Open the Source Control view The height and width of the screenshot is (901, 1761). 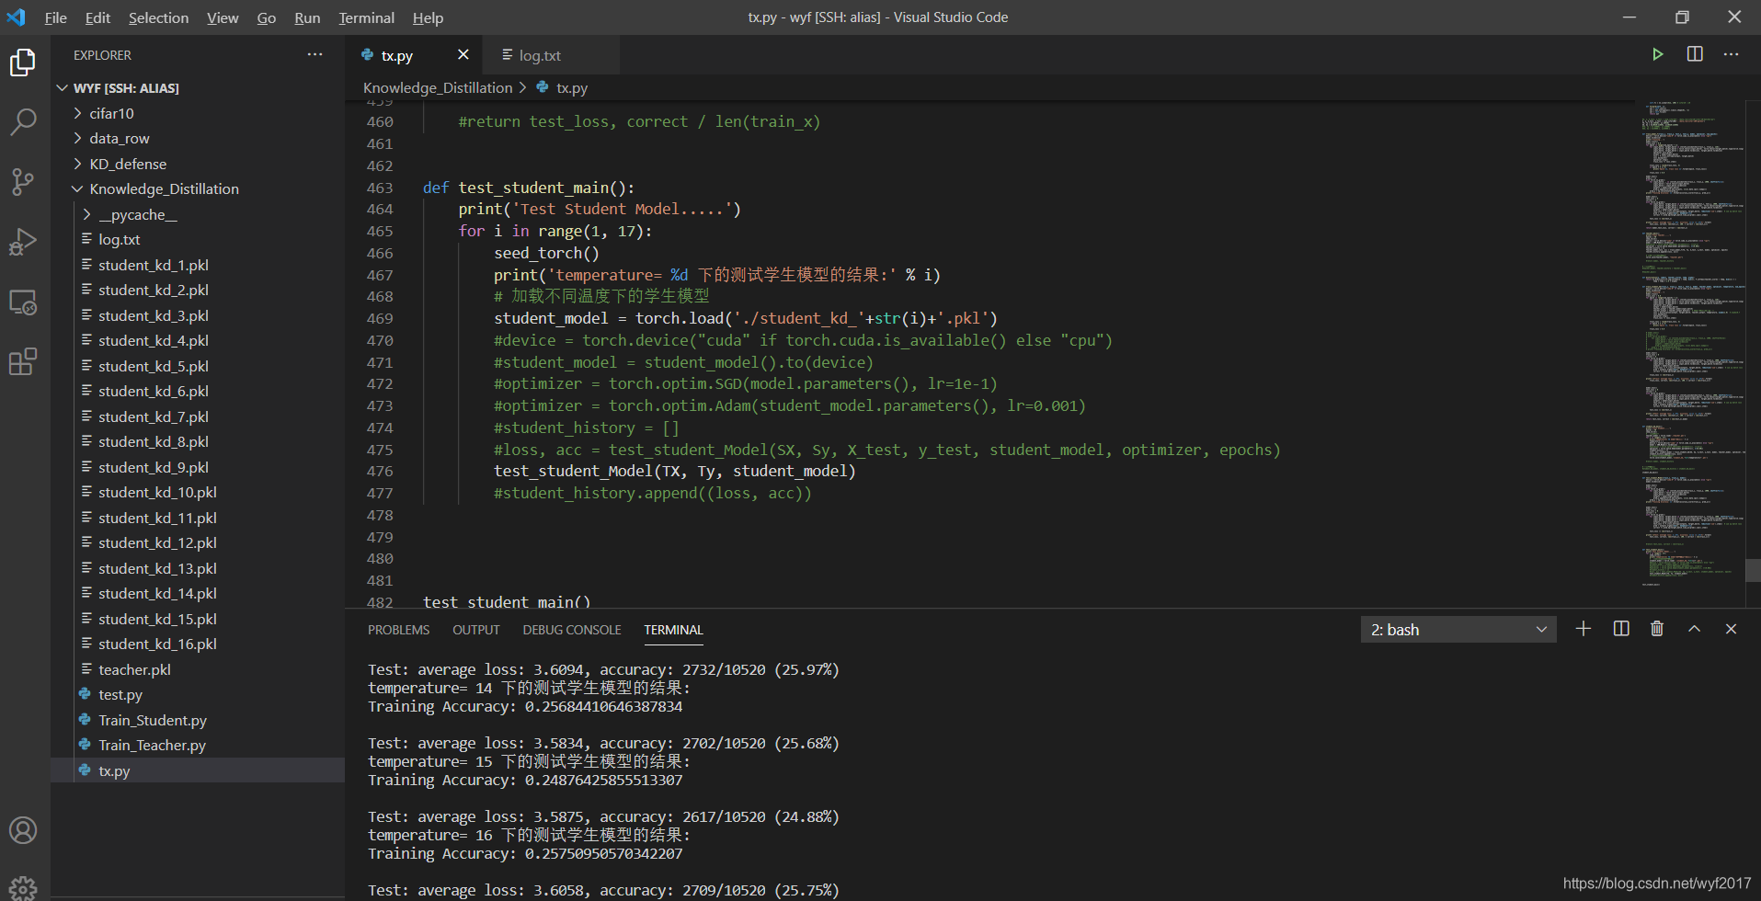23,181
